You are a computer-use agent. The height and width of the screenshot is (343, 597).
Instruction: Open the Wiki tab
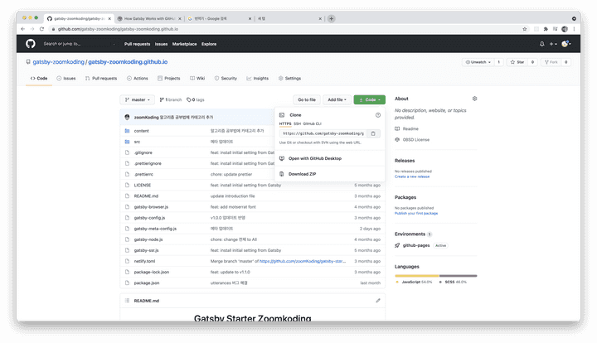(x=197, y=79)
